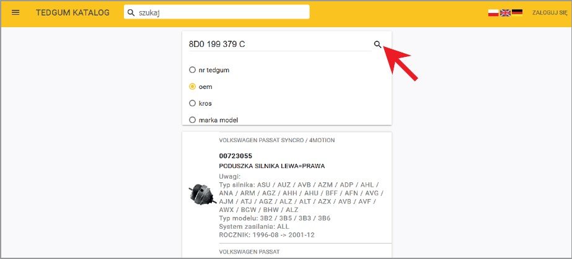Screen dimensions: 572x259
Task: Select the 'oem' radio option
Action: click(192, 87)
